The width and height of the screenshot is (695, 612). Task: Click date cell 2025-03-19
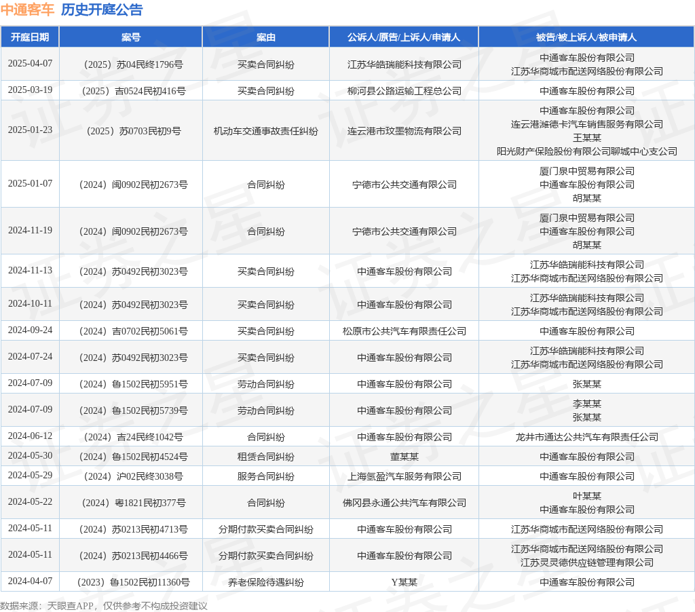point(30,90)
